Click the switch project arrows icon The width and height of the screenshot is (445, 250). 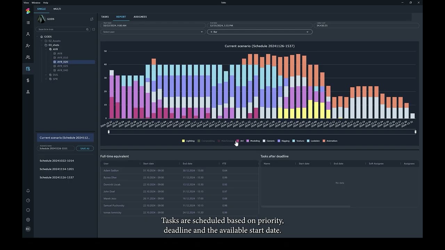point(92,19)
